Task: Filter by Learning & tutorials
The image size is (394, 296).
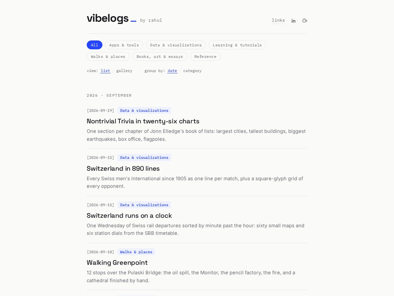Action: click(x=237, y=45)
